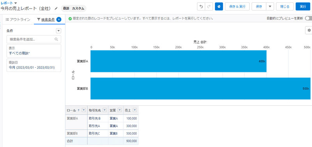
Task: Open 売上 column dropdown menu
Action: [135, 110]
